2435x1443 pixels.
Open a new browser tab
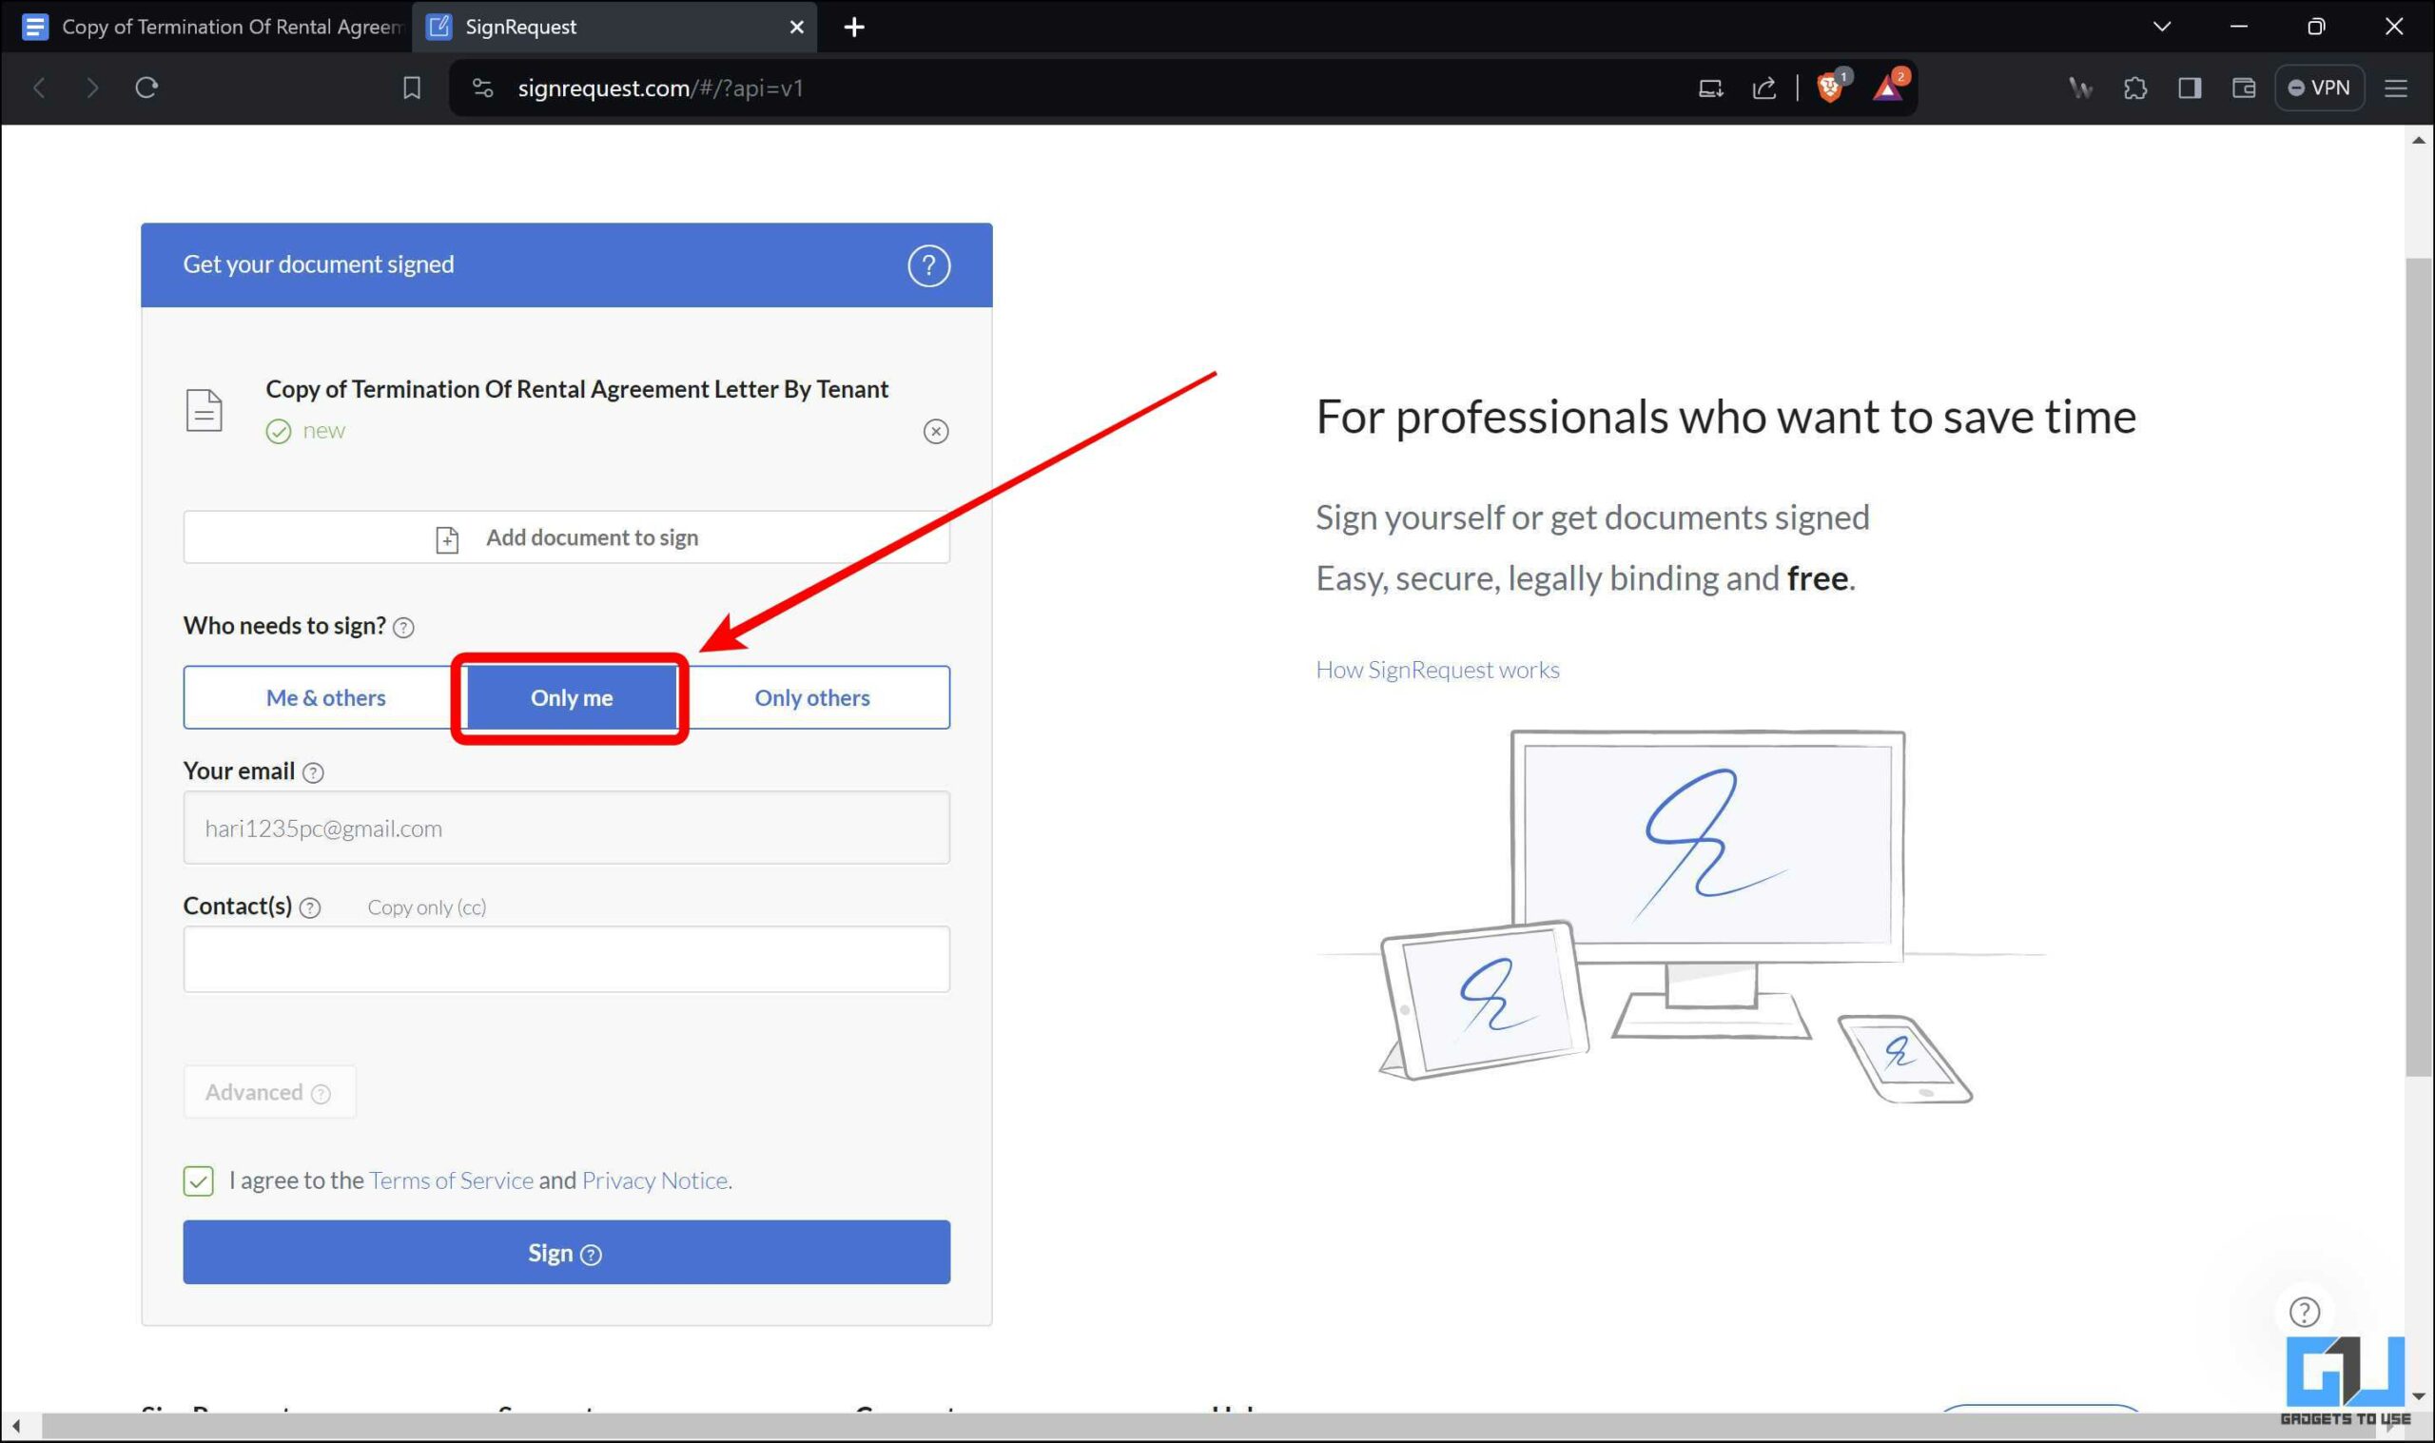pyautogui.click(x=853, y=27)
